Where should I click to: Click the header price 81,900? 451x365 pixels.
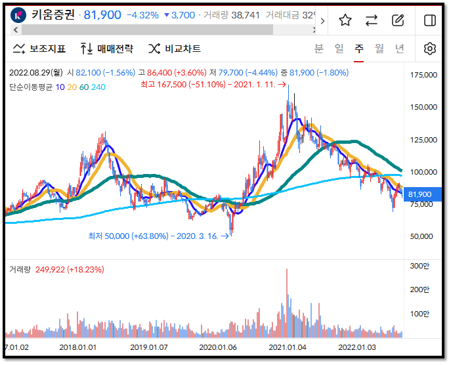(x=102, y=15)
